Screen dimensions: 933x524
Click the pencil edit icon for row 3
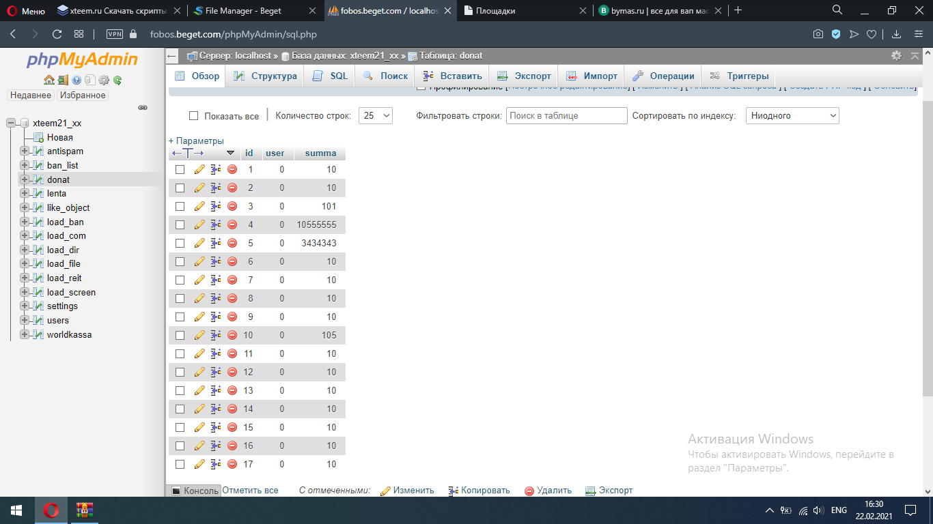tap(199, 206)
